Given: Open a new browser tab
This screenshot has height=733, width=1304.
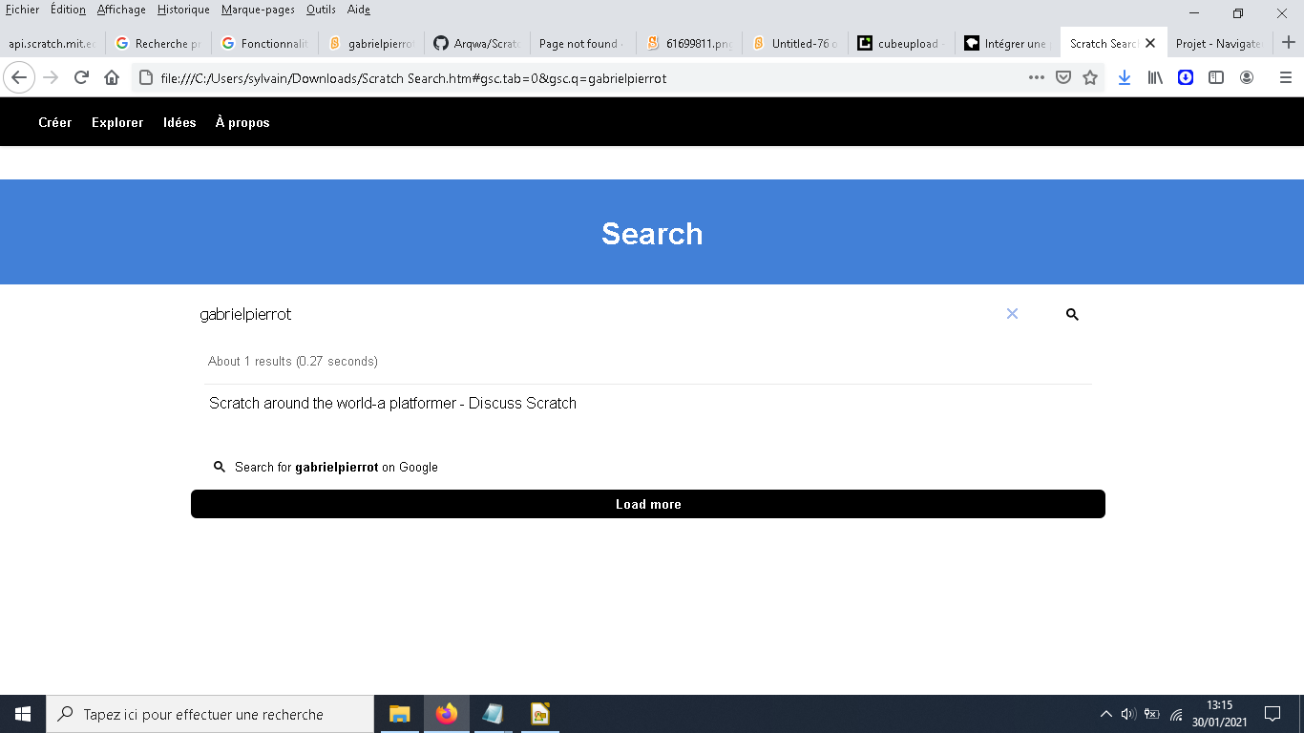Looking at the screenshot, I should pyautogui.click(x=1289, y=43).
